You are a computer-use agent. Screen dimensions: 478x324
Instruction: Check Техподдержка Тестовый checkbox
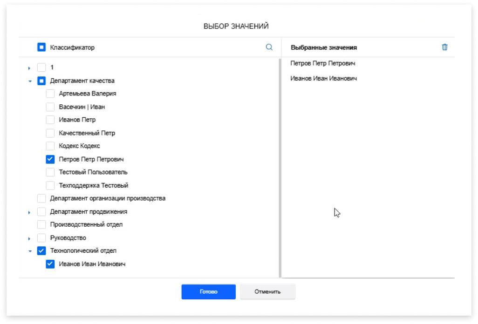point(50,185)
